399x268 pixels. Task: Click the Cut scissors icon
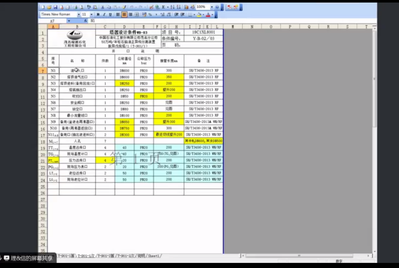[103, 7]
